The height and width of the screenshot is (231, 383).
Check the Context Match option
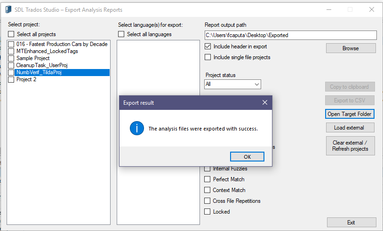[207, 190]
